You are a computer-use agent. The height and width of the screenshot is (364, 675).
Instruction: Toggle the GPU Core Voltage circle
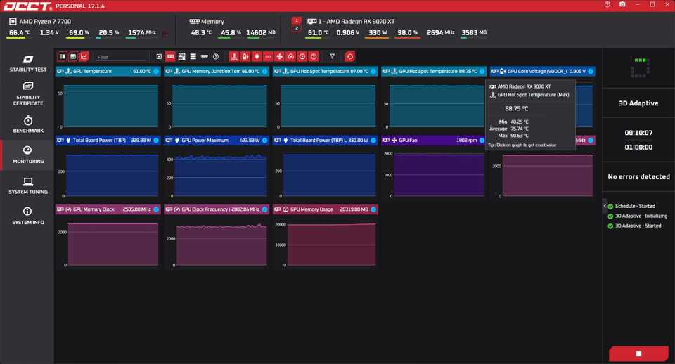(590, 72)
